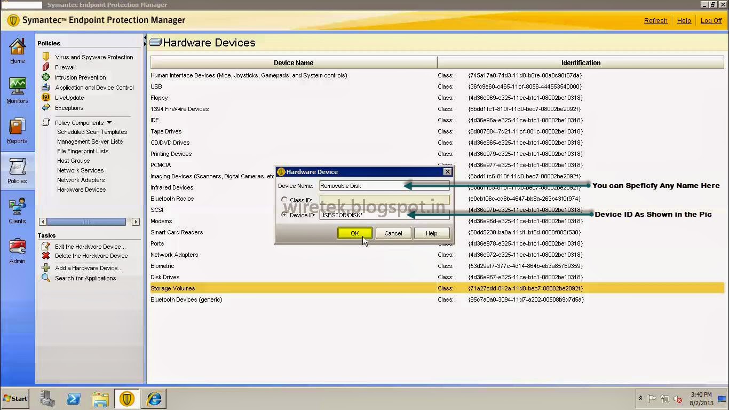The height and width of the screenshot is (410, 729).
Task: Collapse the Policy Components arrow
Action: pyautogui.click(x=109, y=123)
